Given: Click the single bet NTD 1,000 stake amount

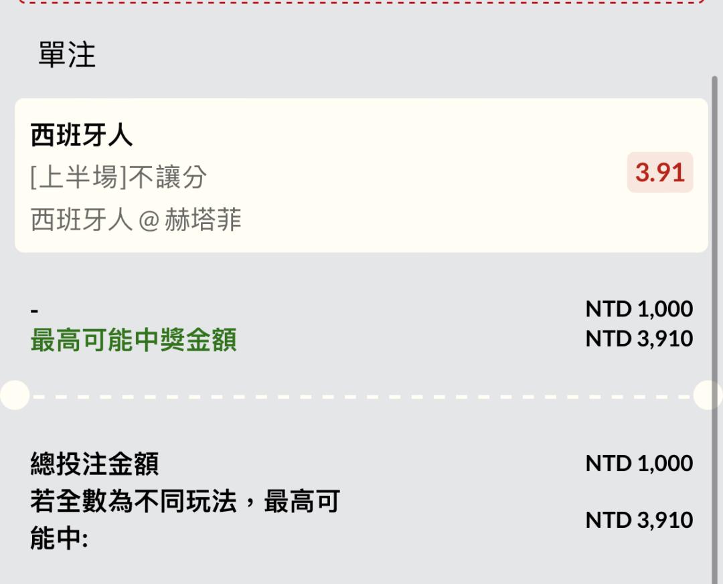Looking at the screenshot, I should [639, 309].
